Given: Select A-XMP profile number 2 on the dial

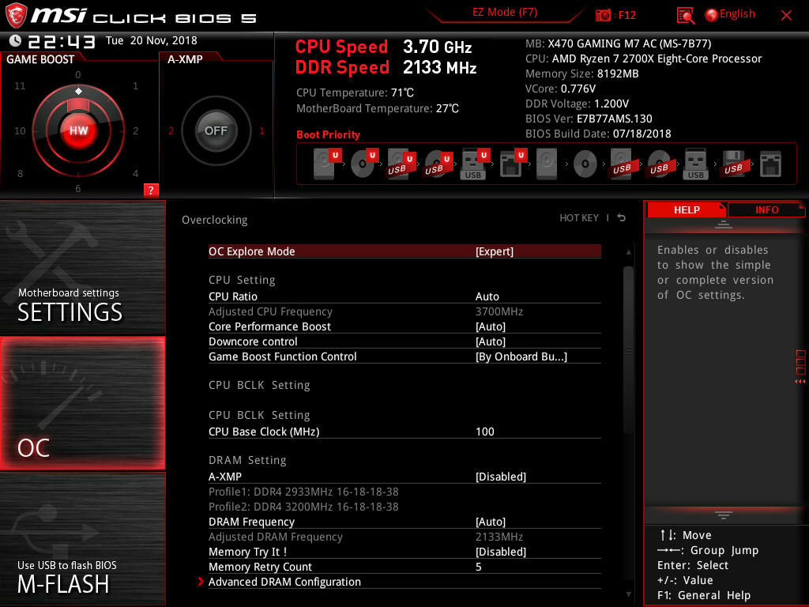Looking at the screenshot, I should (171, 130).
